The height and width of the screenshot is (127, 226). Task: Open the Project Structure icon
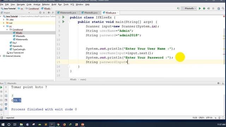point(219,8)
